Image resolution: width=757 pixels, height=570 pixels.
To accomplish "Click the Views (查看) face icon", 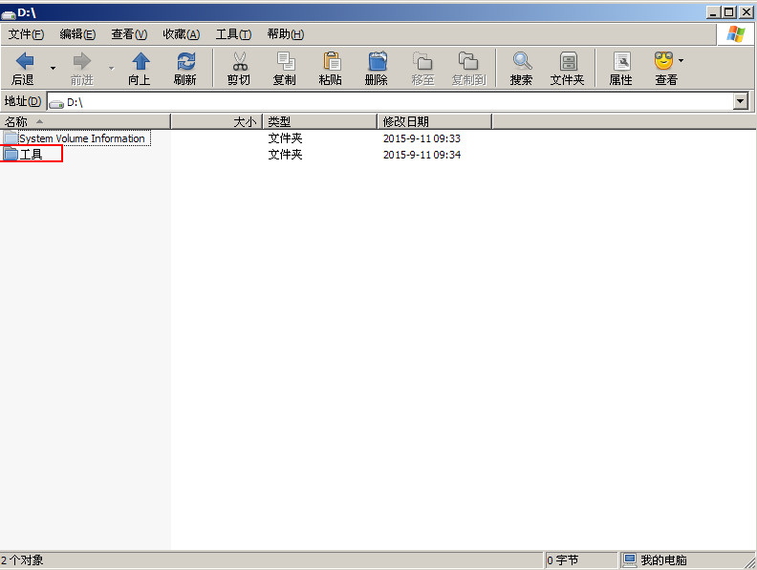I will (x=664, y=61).
